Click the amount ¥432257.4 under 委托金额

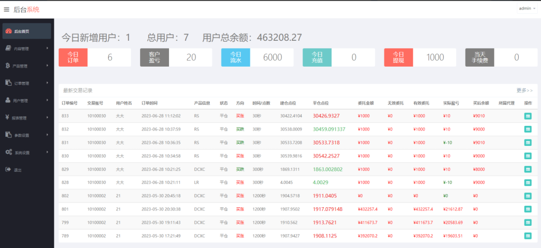pyautogui.click(x=368, y=209)
